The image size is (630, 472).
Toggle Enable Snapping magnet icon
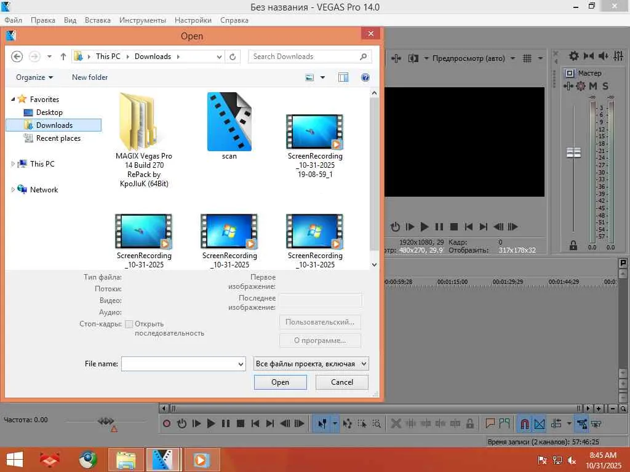(524, 423)
